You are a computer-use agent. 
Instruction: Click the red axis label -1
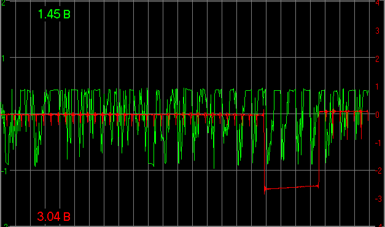pos(378,143)
